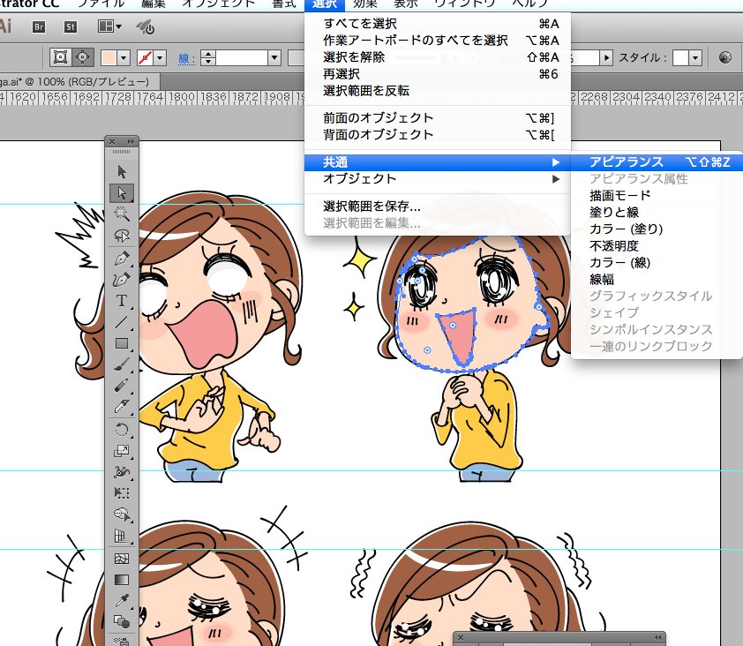Choose 背面のオブジェクト menu item

point(437,135)
